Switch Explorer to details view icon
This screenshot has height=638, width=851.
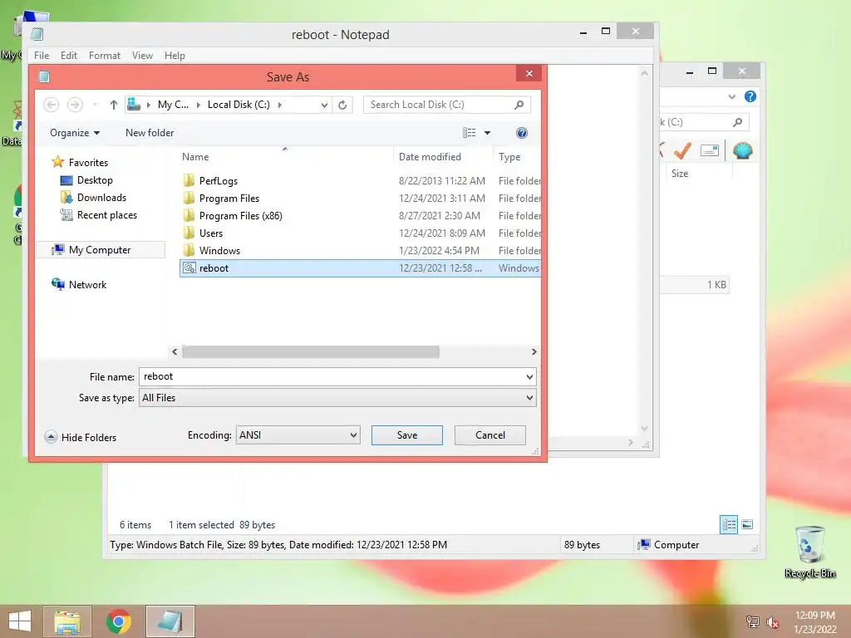coord(729,524)
